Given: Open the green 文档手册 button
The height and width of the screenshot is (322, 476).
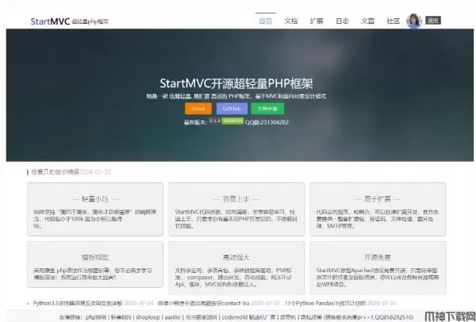Looking at the screenshot, I should click(x=267, y=109).
